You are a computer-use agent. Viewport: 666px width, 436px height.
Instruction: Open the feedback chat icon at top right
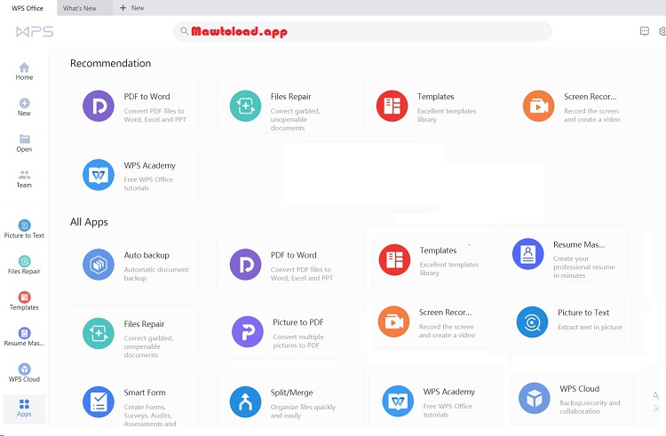pyautogui.click(x=645, y=31)
